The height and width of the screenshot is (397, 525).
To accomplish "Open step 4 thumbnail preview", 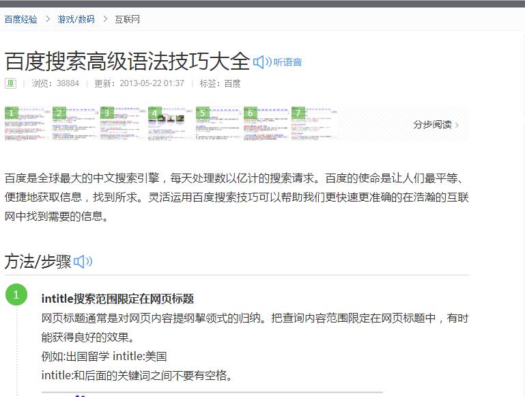I will point(171,123).
